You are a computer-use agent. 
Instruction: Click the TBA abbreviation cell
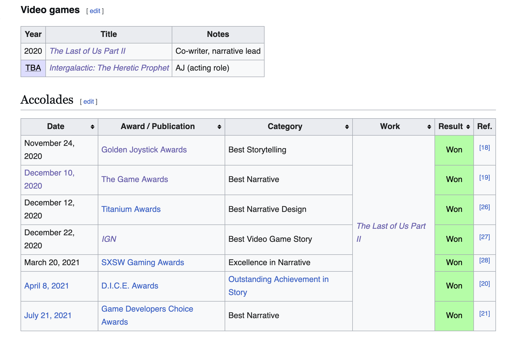click(33, 68)
